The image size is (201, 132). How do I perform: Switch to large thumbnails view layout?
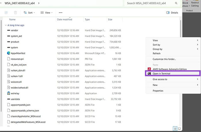(179, 129)
